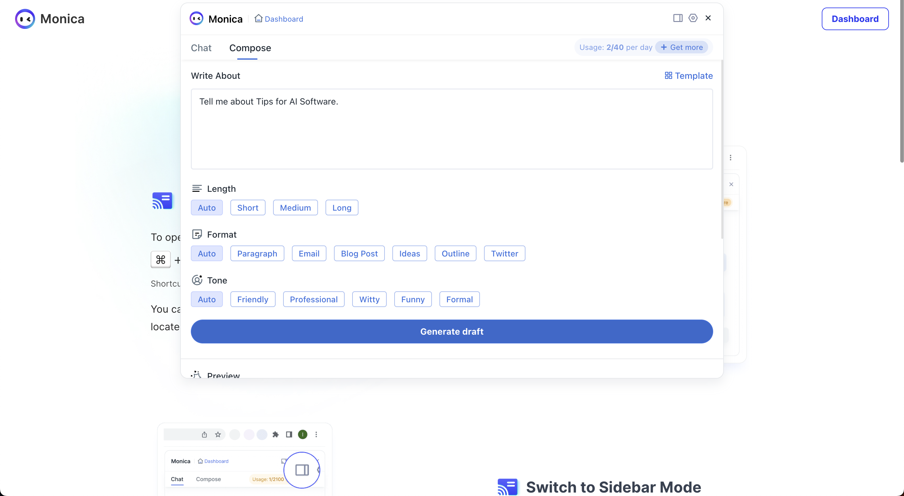Click the small X on the right background card
The height and width of the screenshot is (496, 904).
click(731, 184)
